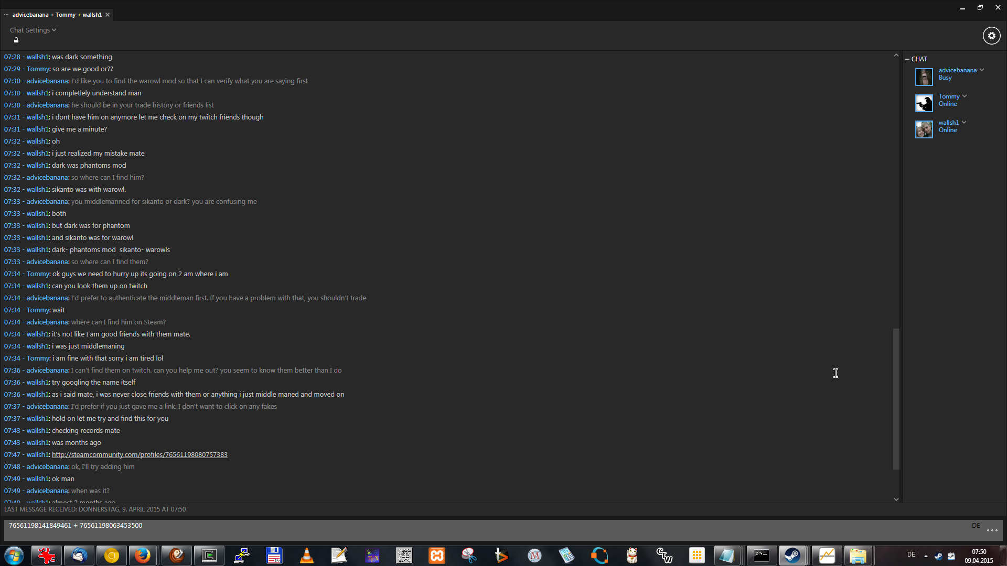Open Firefox from the taskbar
The height and width of the screenshot is (566, 1007).
[x=142, y=556]
